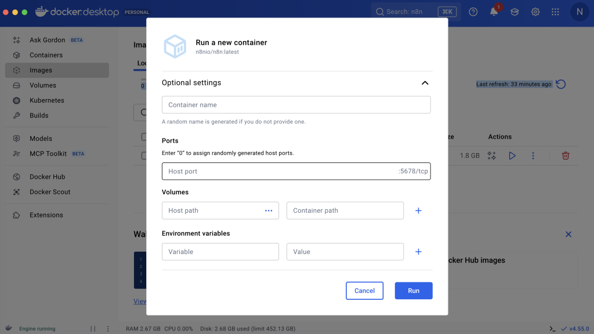Run the image with play icon
The width and height of the screenshot is (594, 334).
coord(512,155)
